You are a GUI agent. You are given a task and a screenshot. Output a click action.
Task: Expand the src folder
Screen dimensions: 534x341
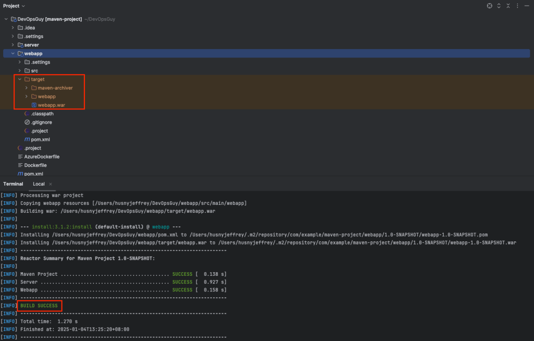[x=20, y=70]
